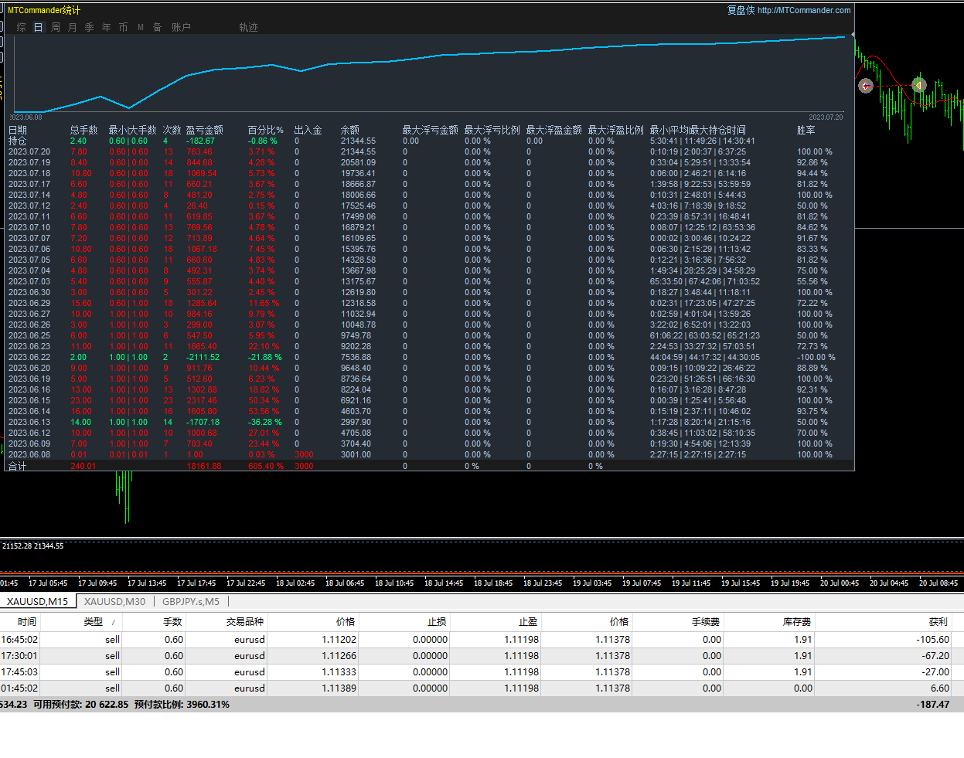Sort trades by 时间 time column

tap(27, 622)
